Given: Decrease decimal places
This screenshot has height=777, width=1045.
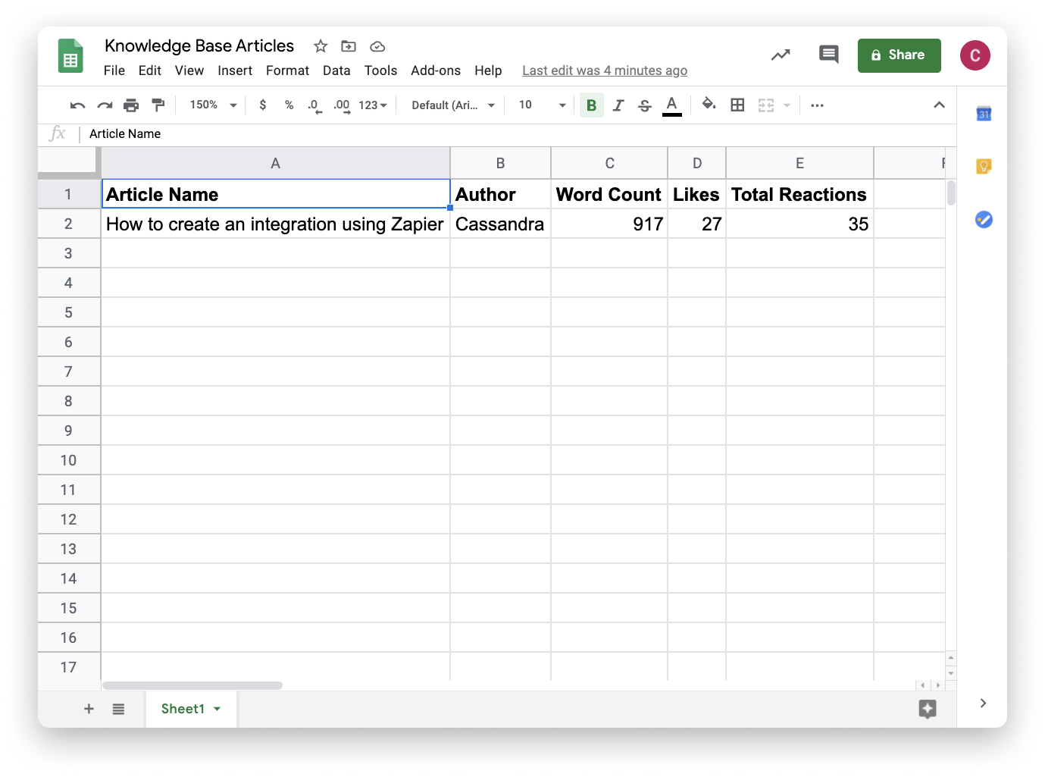Looking at the screenshot, I should tap(314, 105).
